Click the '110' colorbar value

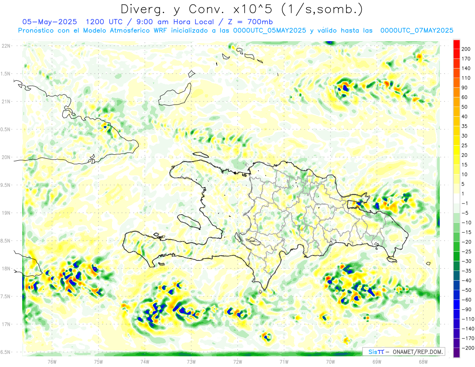466,78
